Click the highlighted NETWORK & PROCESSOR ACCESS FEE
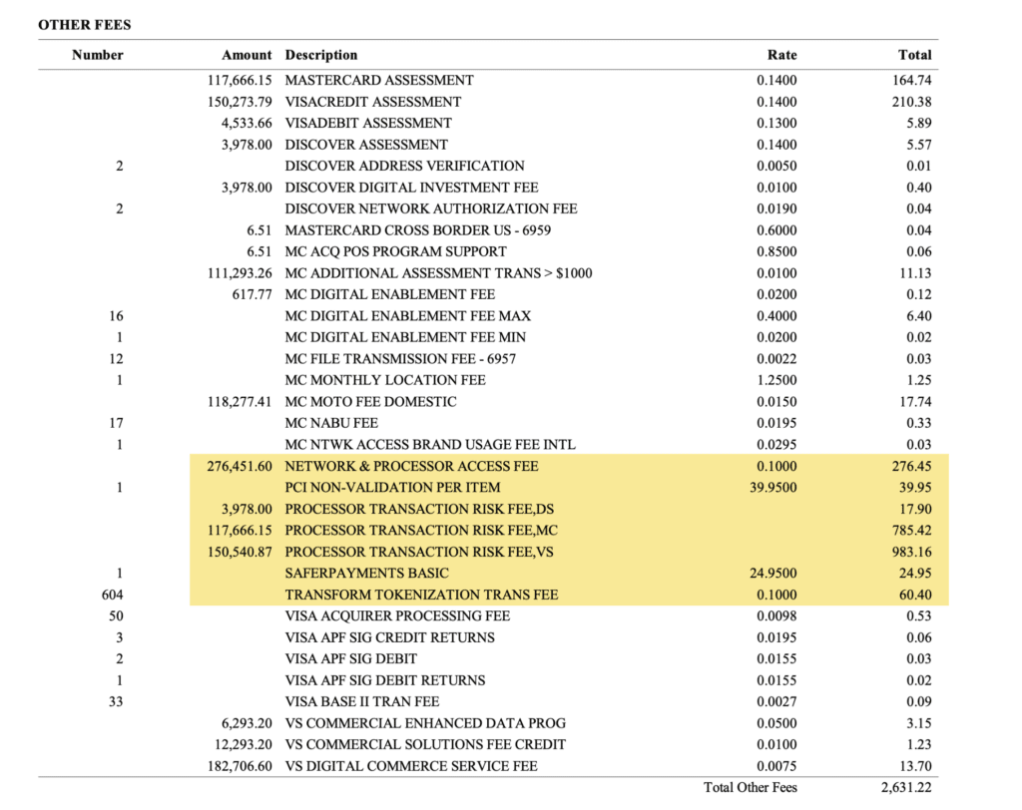This screenshot has height=810, width=1022. click(411, 466)
